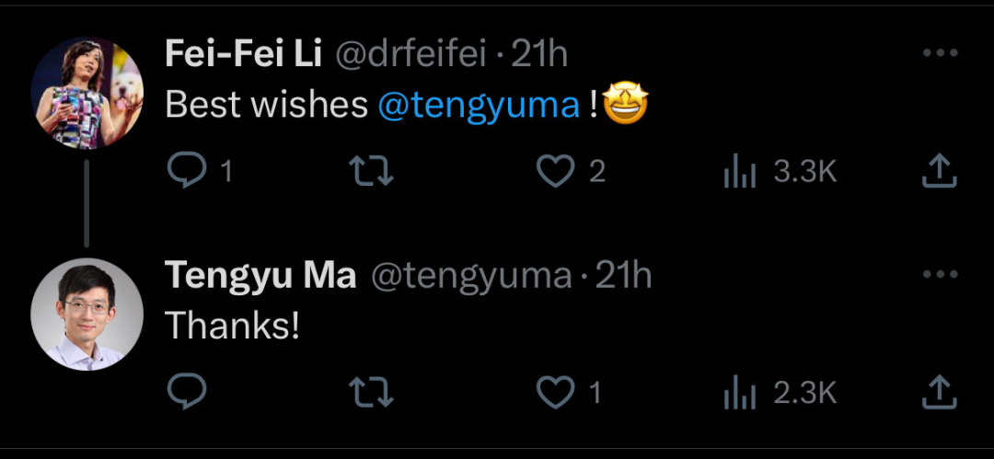Viewport: 994px width, 459px height.
Task: Retweet Fei-Fei Li's best wishes post
Action: coord(372,171)
